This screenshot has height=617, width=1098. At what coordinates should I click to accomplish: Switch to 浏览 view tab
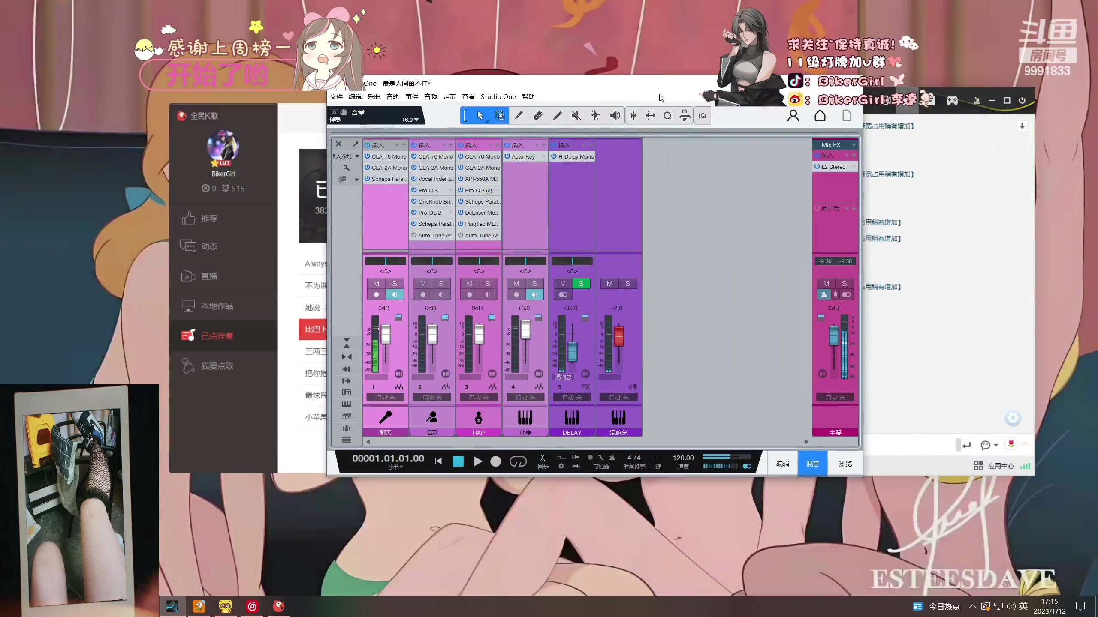(x=845, y=464)
